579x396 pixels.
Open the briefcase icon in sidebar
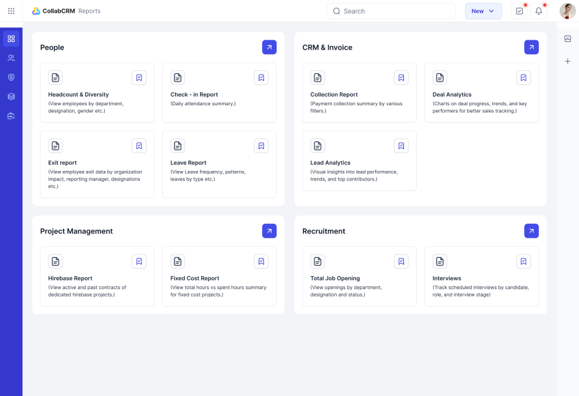(x=11, y=116)
